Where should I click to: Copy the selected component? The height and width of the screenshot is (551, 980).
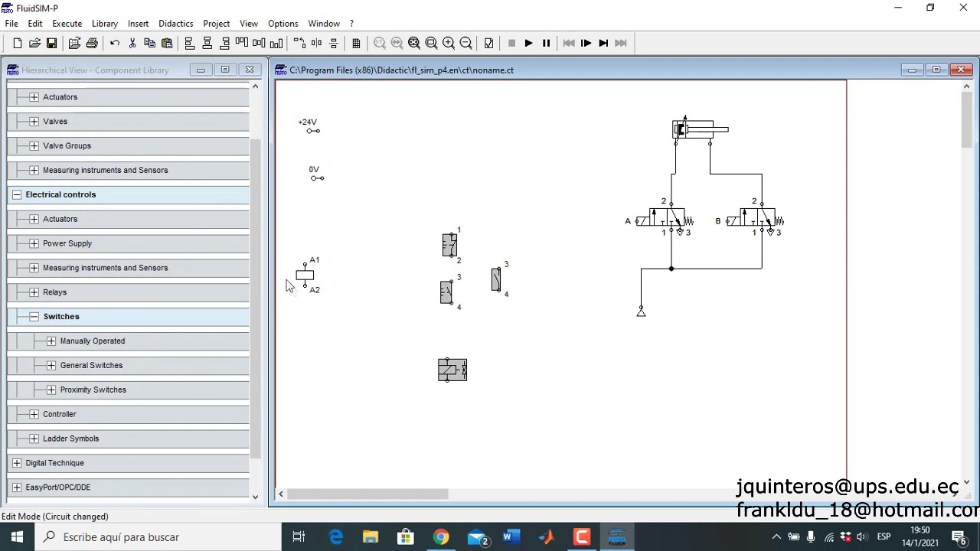(x=149, y=44)
